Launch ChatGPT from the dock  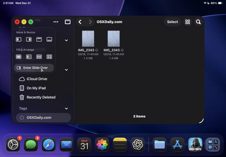138,144
